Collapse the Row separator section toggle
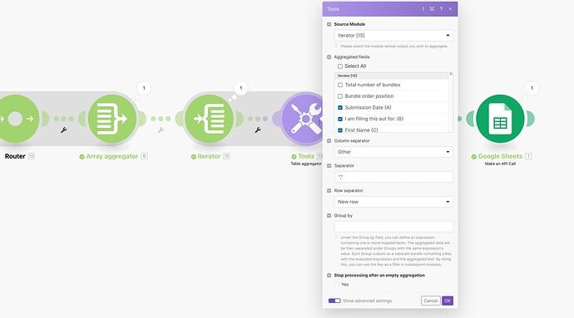574x318 pixels. point(329,190)
